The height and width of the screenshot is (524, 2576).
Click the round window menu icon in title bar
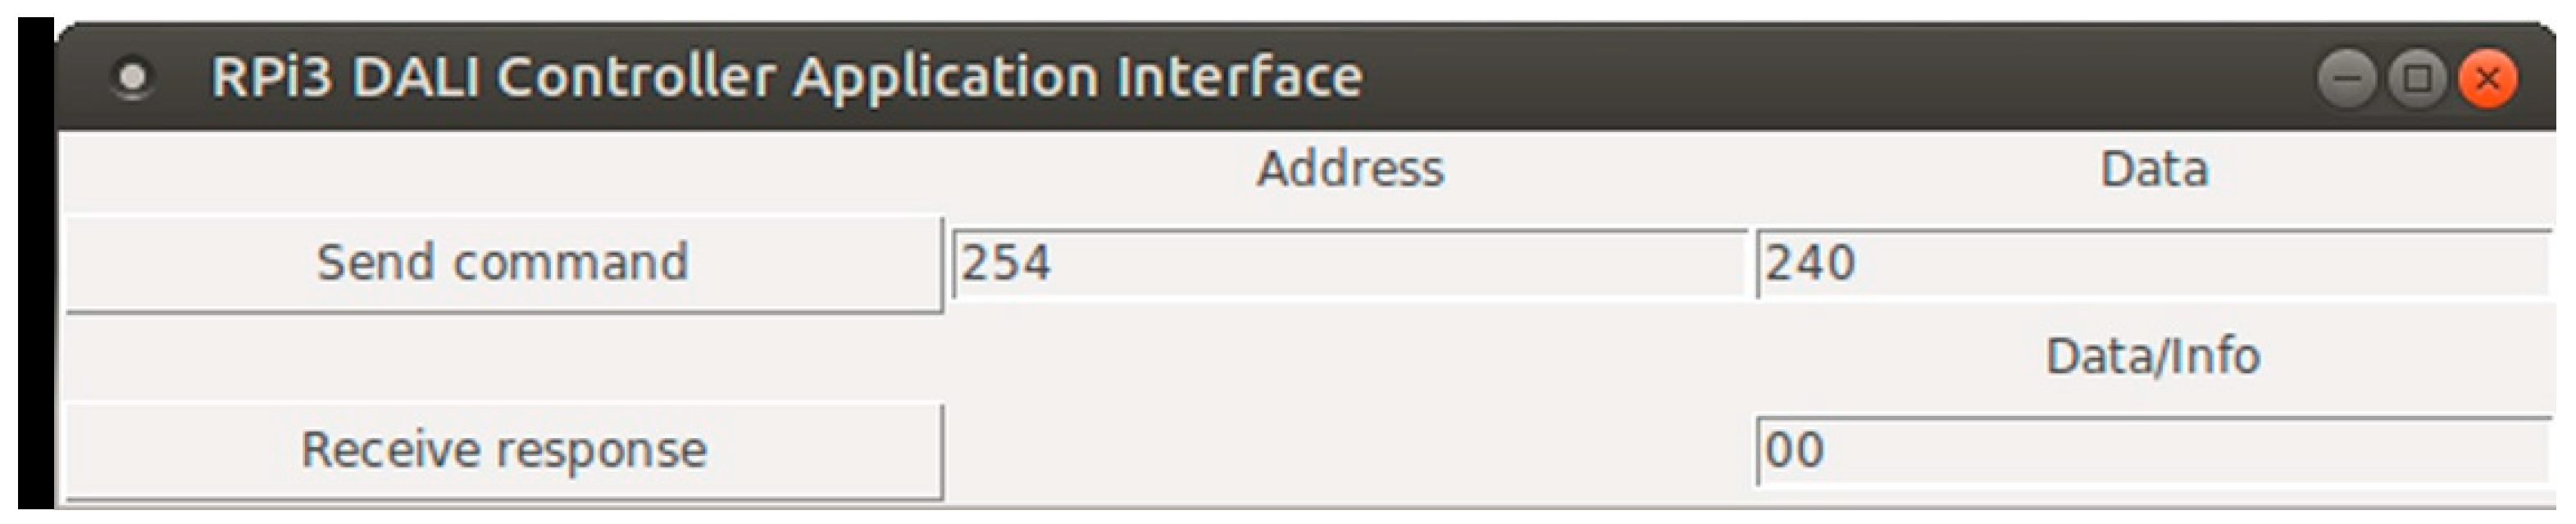coord(132,78)
